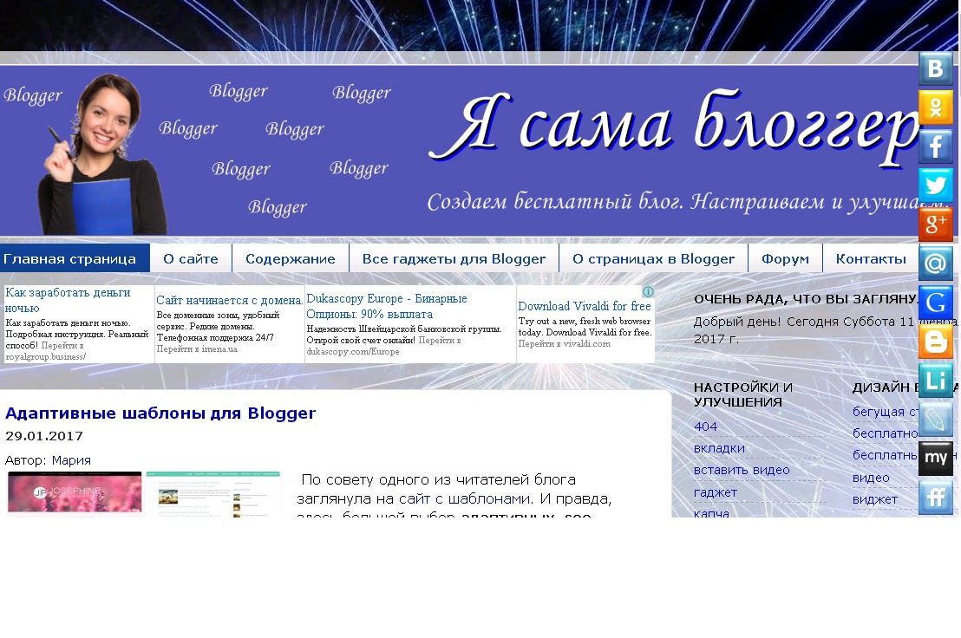
Task: Select the гаджет label
Action: (716, 492)
